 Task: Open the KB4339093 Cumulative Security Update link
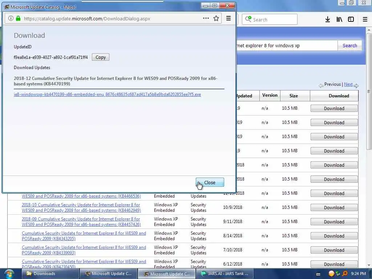click(x=84, y=250)
